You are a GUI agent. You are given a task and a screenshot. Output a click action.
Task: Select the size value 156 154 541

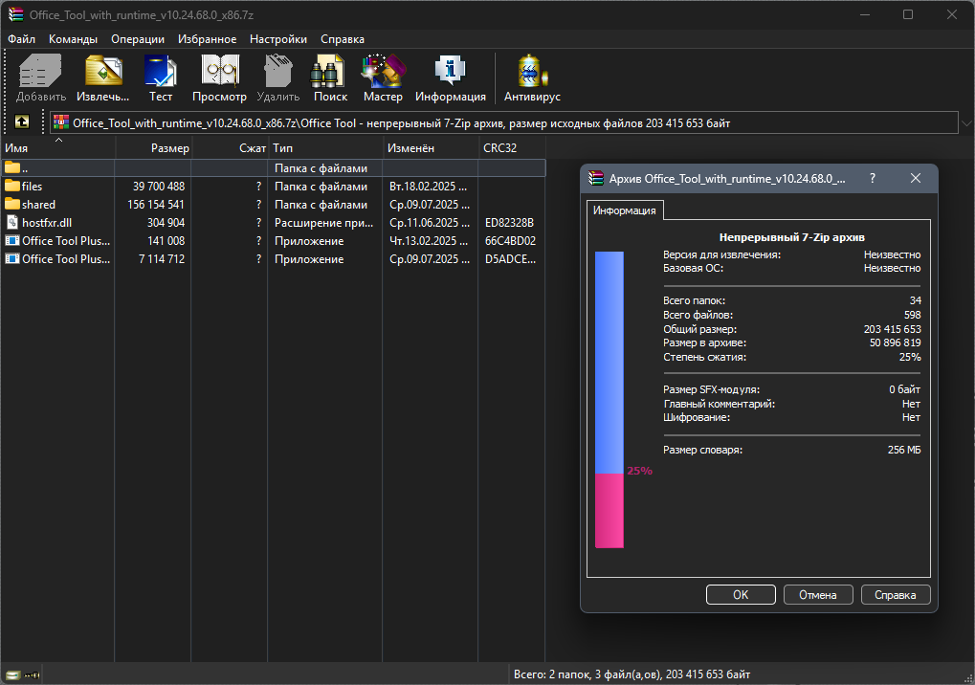(x=155, y=204)
